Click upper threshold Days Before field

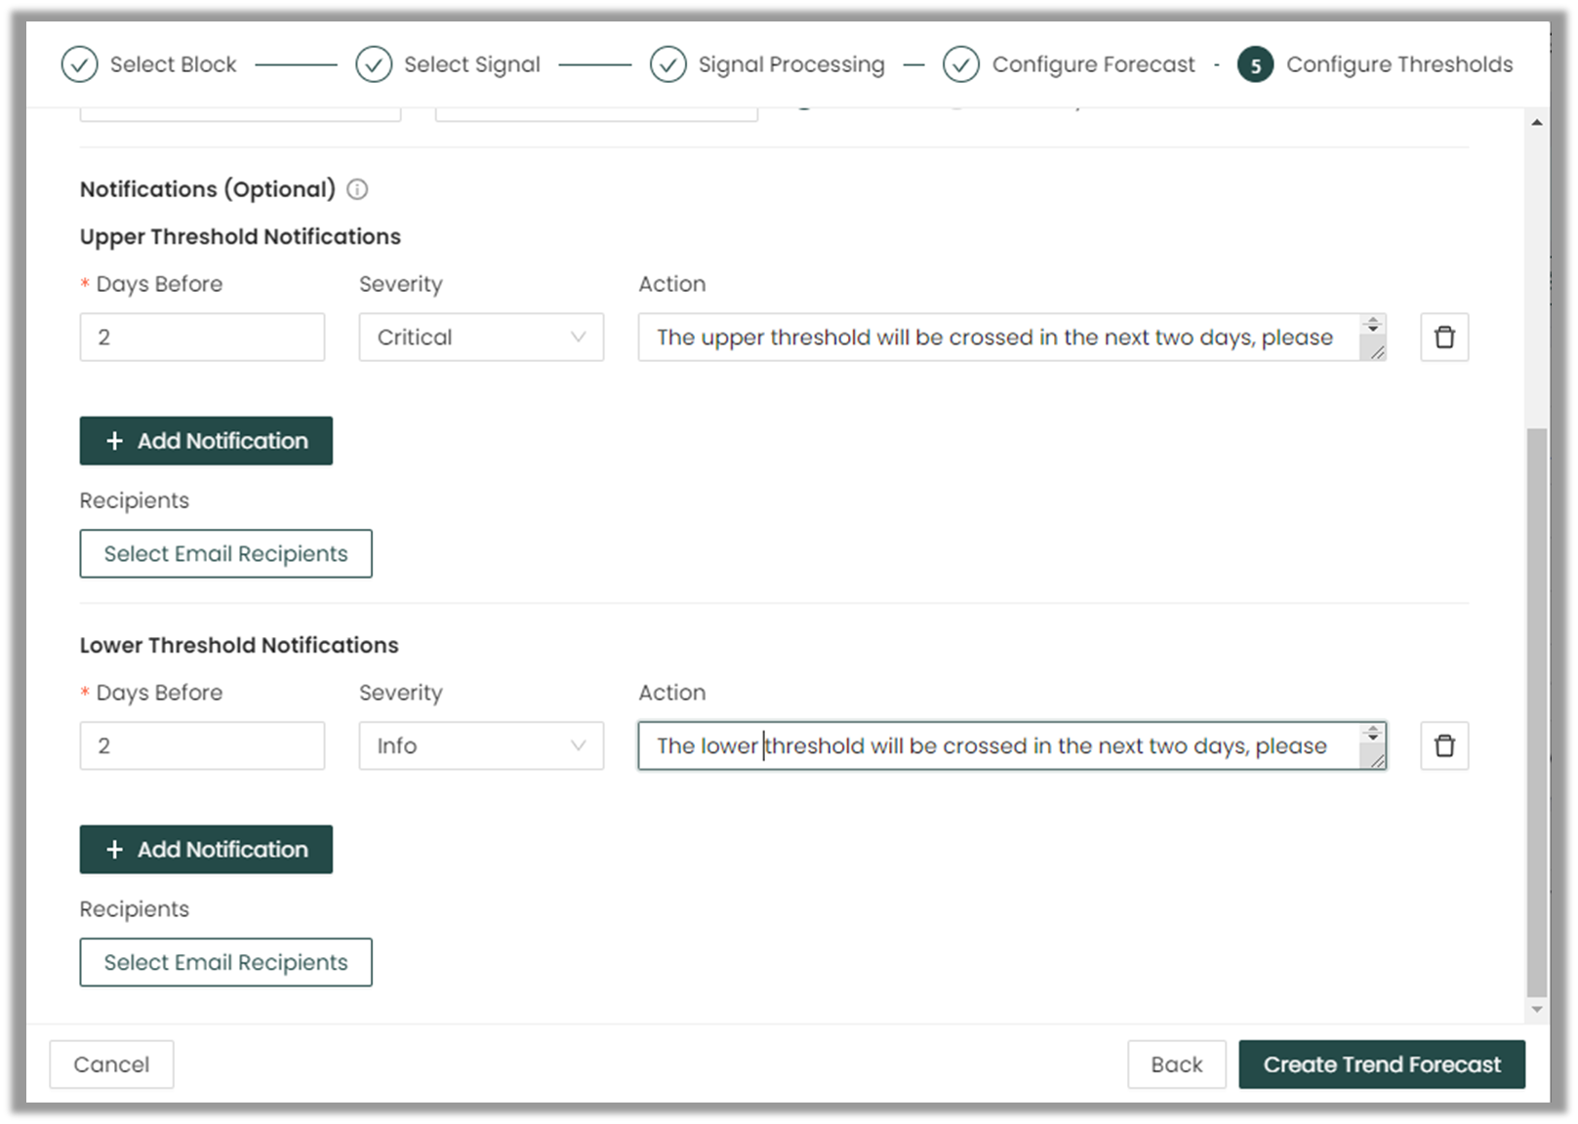pyautogui.click(x=202, y=338)
